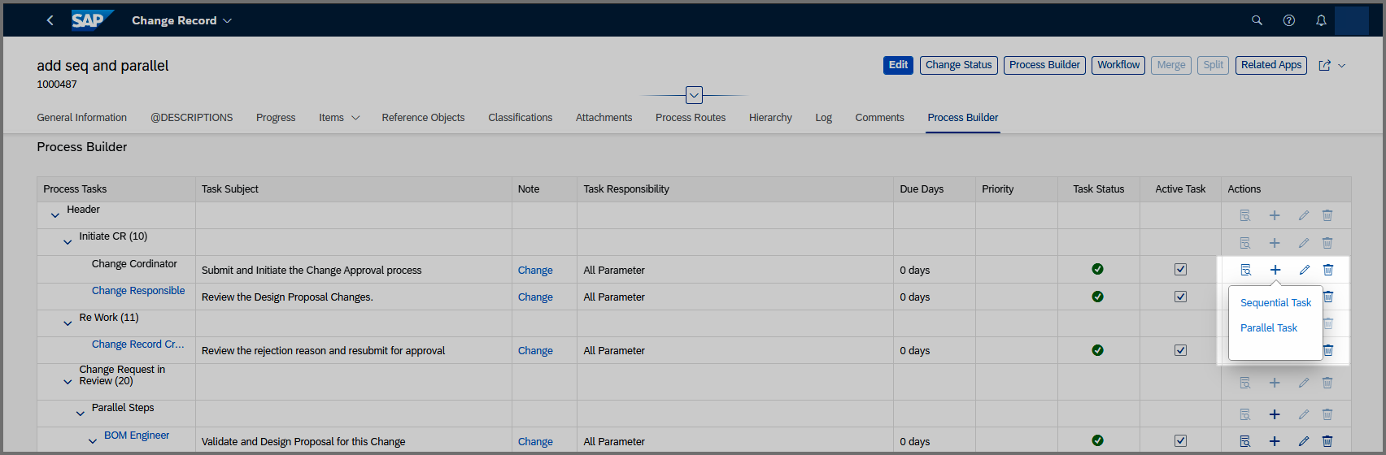The image size is (1386, 455).
Task: Open the notifications bell icon
Action: [x=1321, y=20]
